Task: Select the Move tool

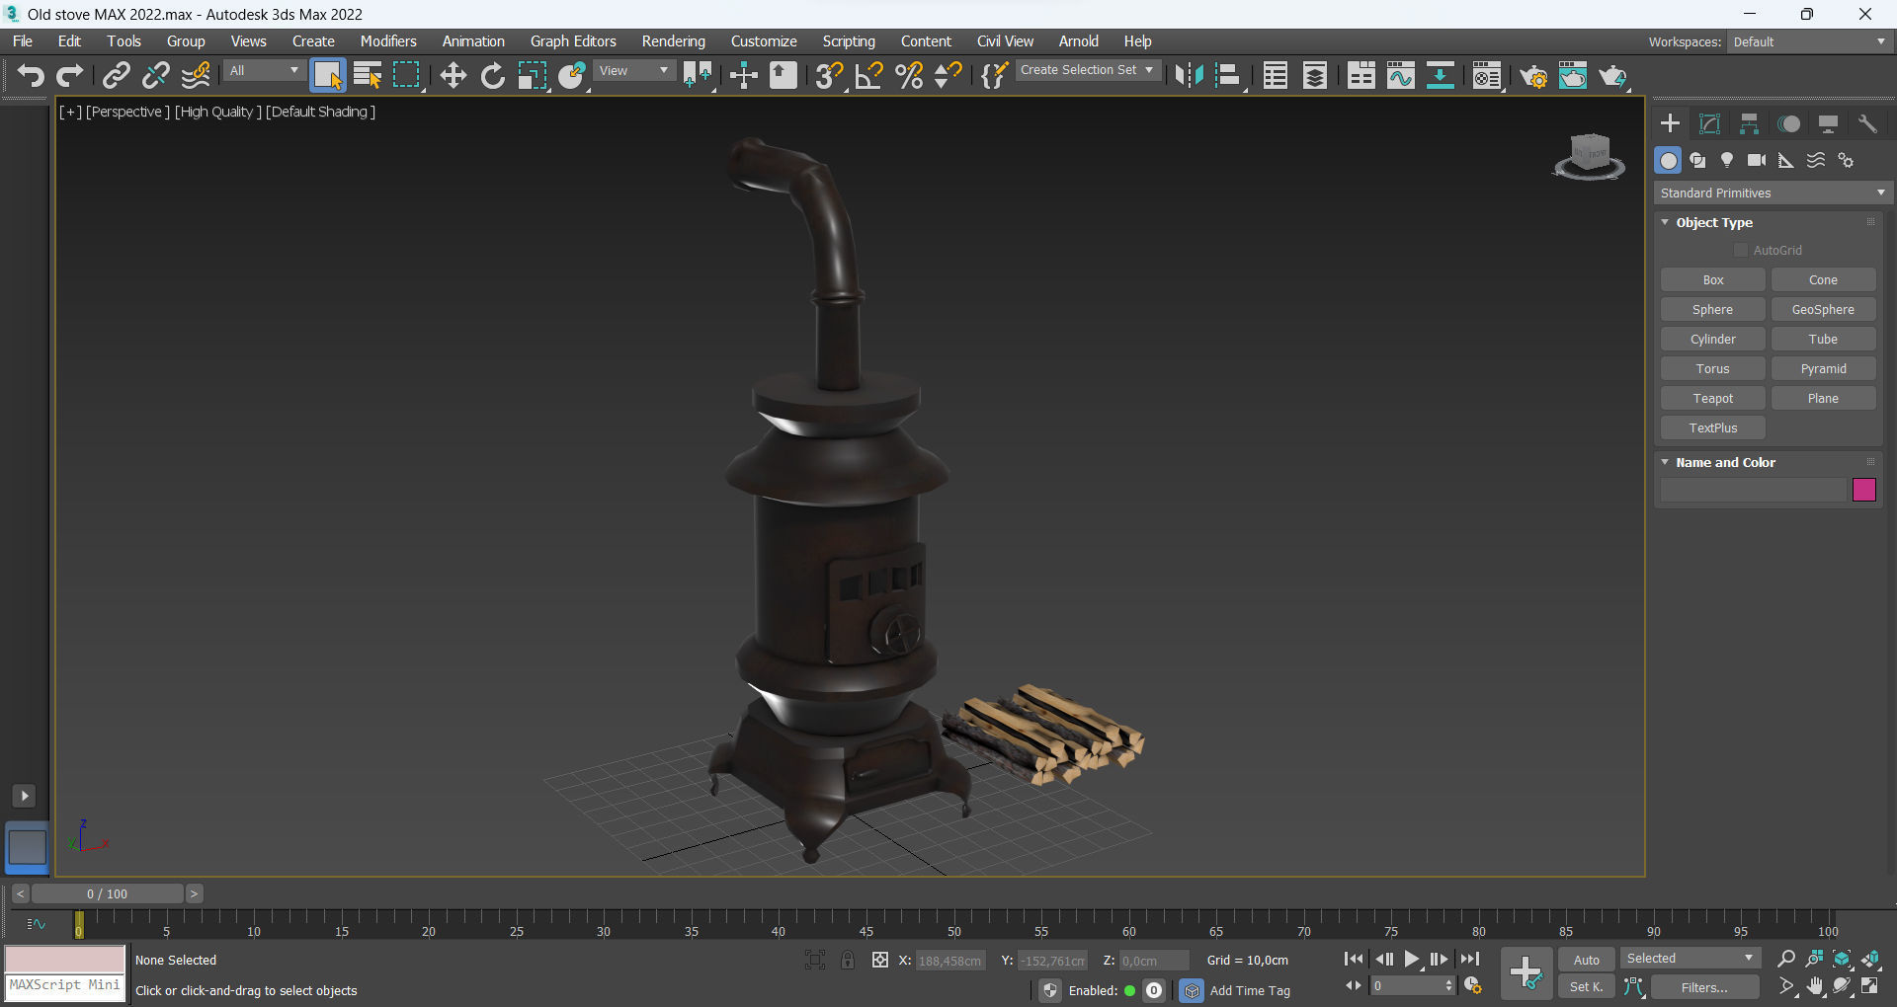Action: pyautogui.click(x=453, y=76)
